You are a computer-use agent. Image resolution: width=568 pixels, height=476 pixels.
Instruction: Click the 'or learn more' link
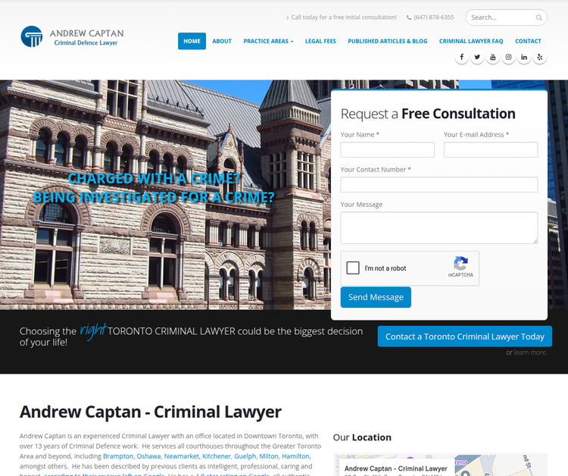pos(526,352)
